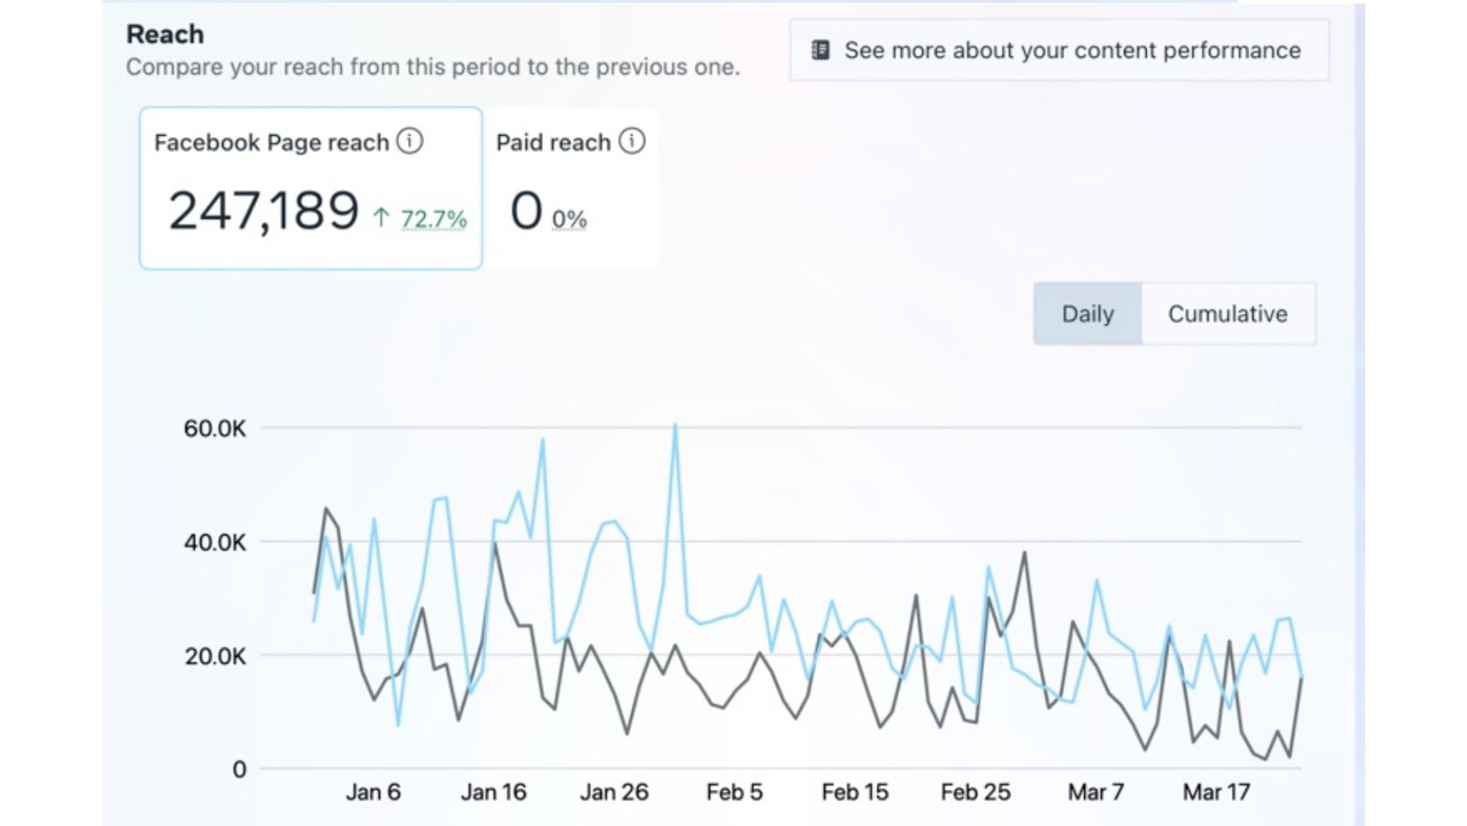Click the green upward arrow icon
This screenshot has width=1467, height=826.
(x=382, y=217)
